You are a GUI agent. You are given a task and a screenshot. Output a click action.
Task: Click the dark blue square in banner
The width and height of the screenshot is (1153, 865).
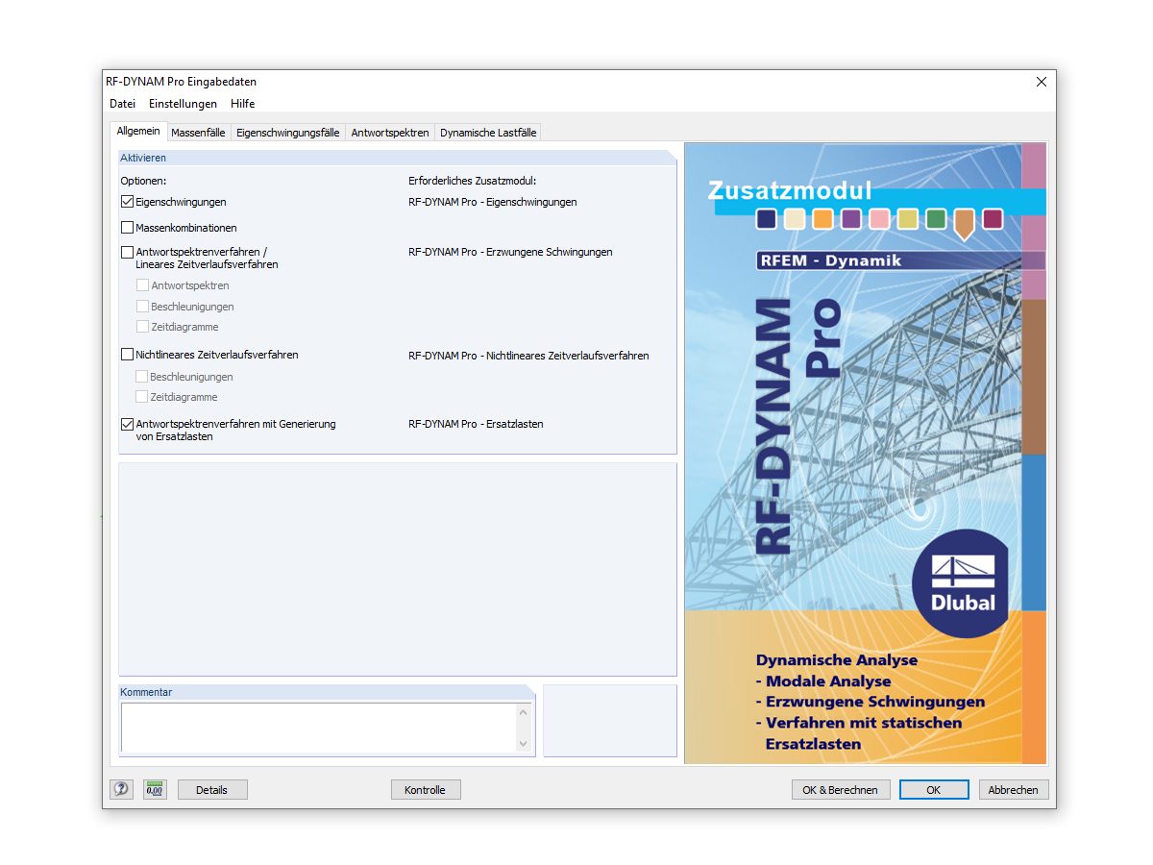pyautogui.click(x=766, y=219)
